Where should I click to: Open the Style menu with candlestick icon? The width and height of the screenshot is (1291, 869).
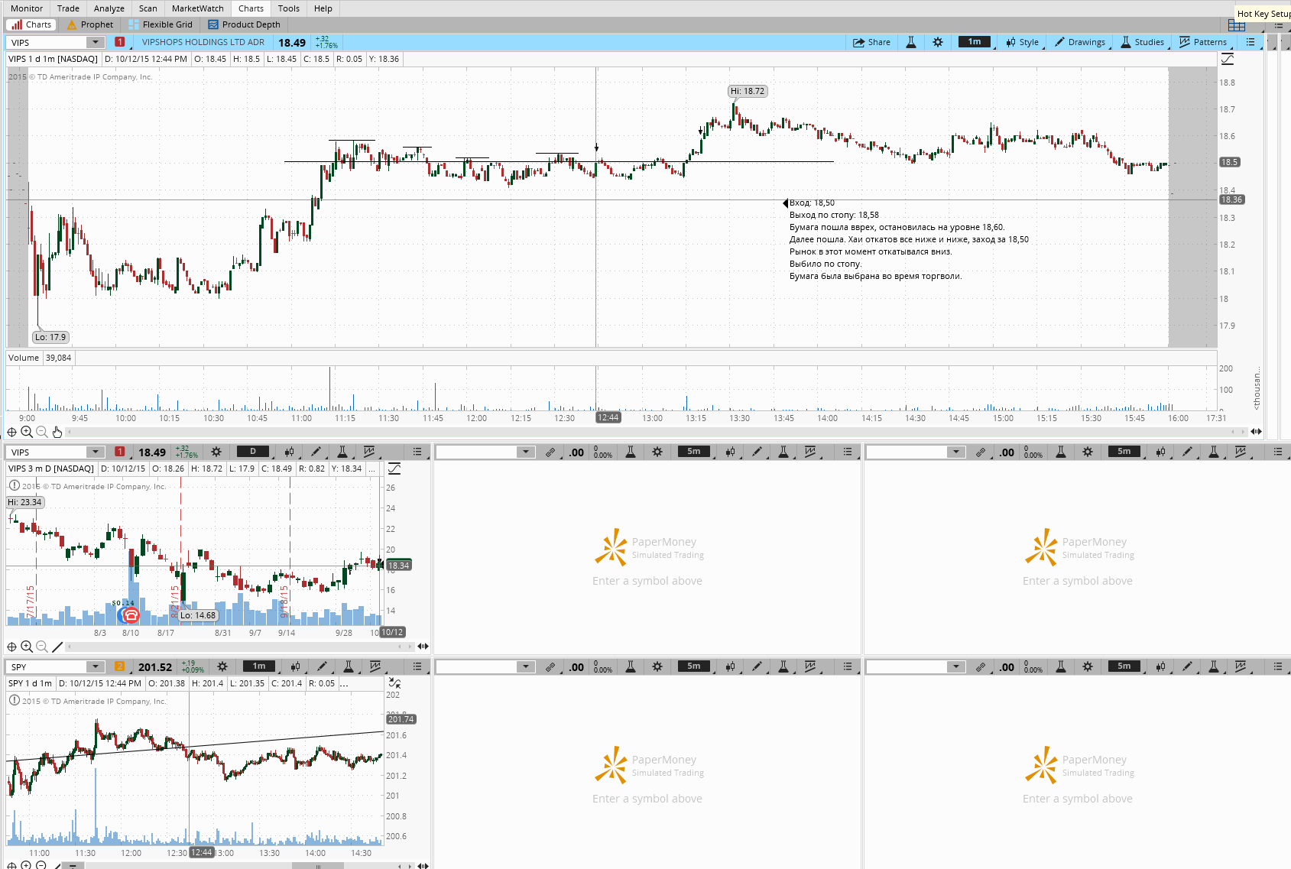point(1022,42)
